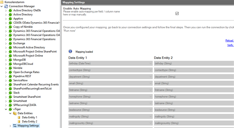Toggle the Enable Auto Mapping checkbox
Image resolution: width=234 pixels, height=128 pixels.
coord(177,13)
